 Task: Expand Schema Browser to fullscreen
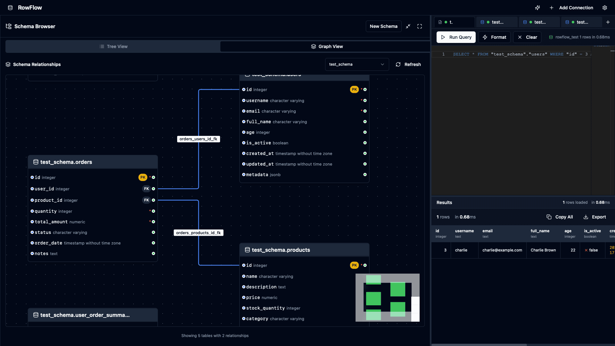pos(420,26)
